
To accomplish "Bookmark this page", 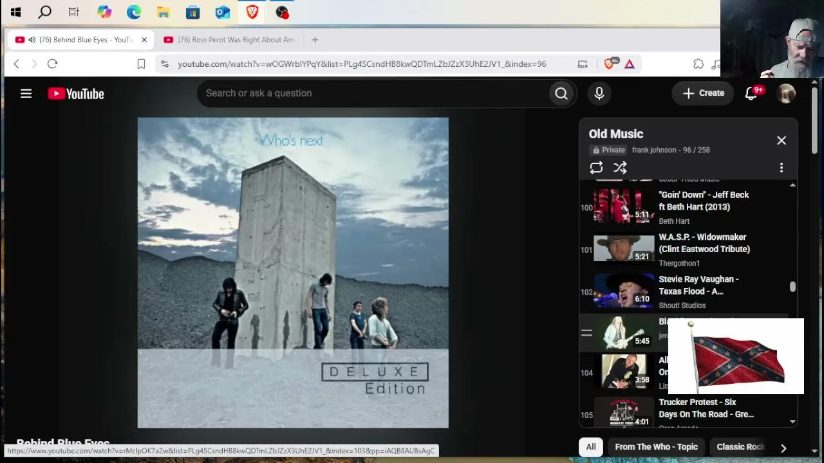I will (141, 64).
